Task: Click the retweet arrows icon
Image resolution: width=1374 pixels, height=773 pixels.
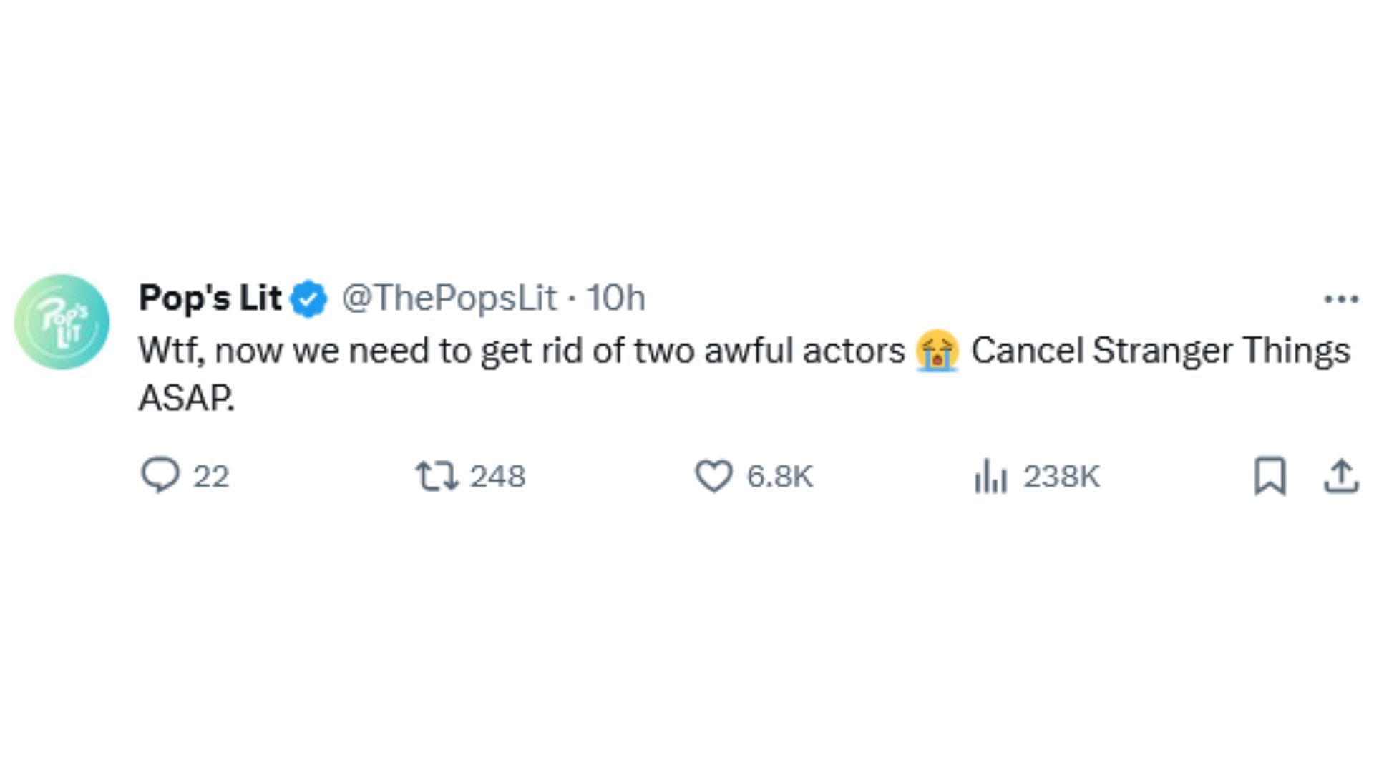Action: tap(437, 476)
